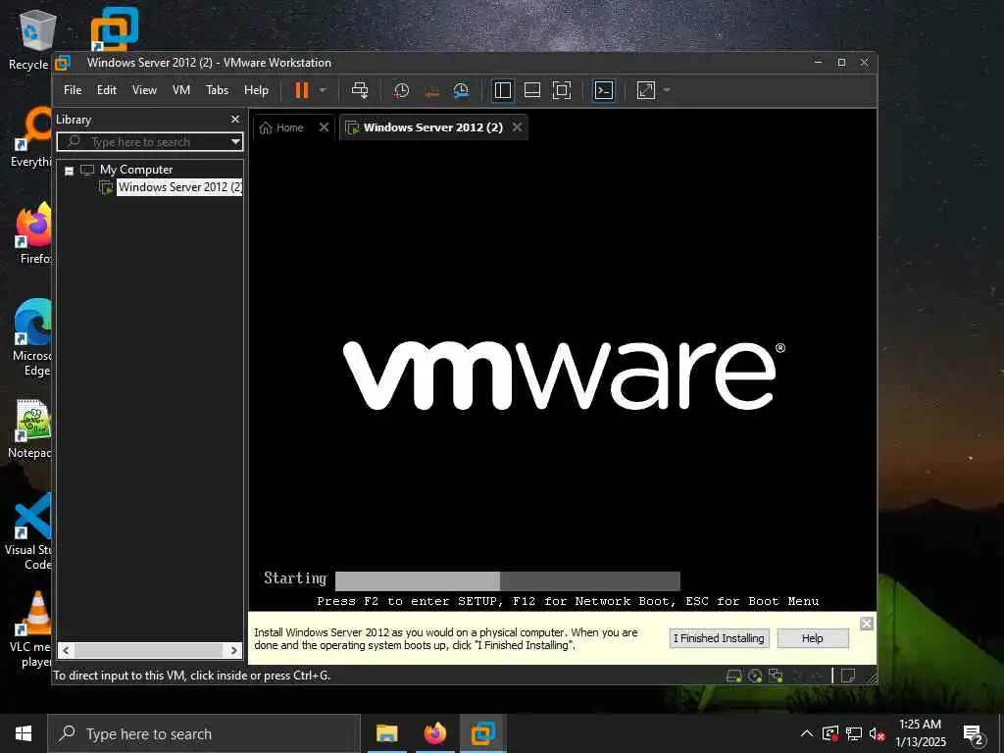Select the Visual Studio Code desktop icon
Screen dimensions: 1004x753
(x=28, y=531)
